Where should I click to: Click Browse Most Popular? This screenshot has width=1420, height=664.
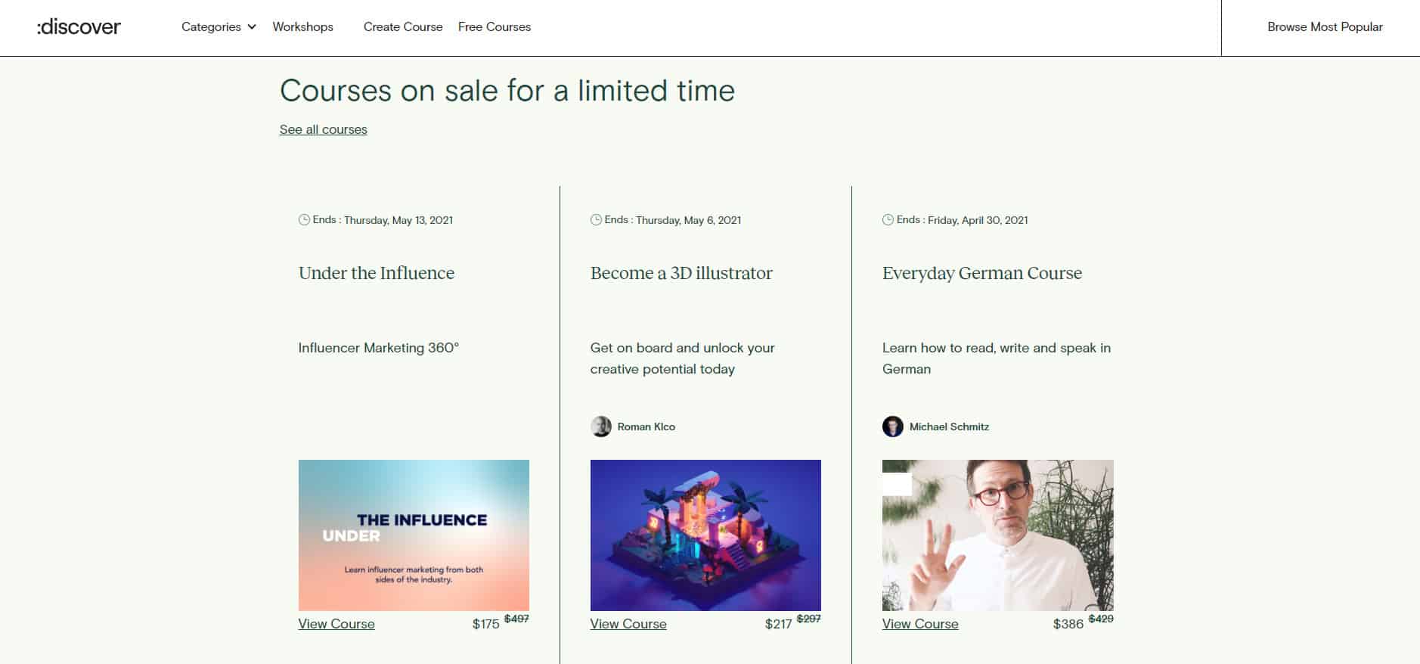[1325, 27]
